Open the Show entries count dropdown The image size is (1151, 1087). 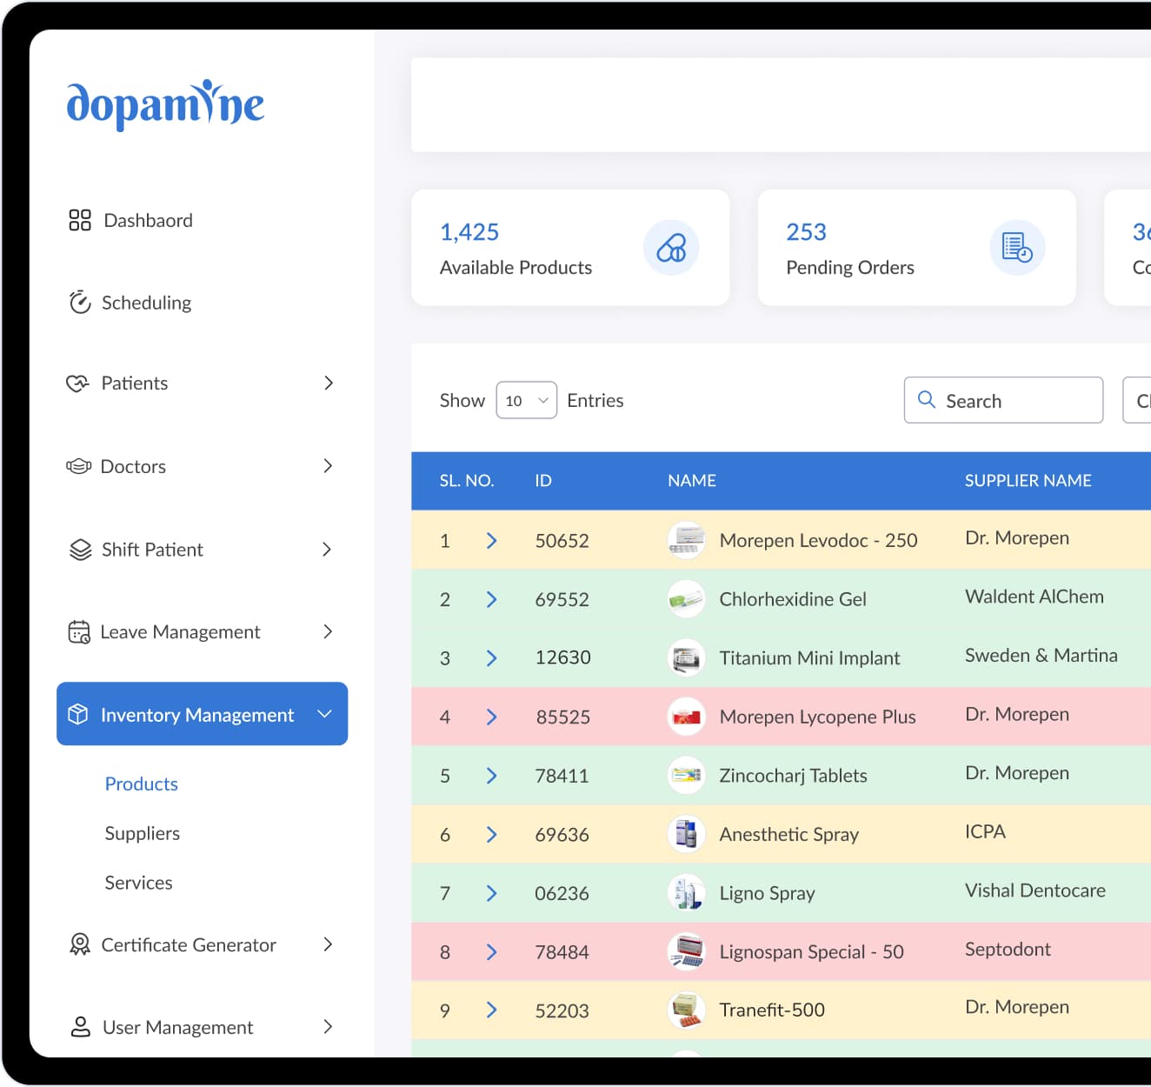pyautogui.click(x=526, y=400)
